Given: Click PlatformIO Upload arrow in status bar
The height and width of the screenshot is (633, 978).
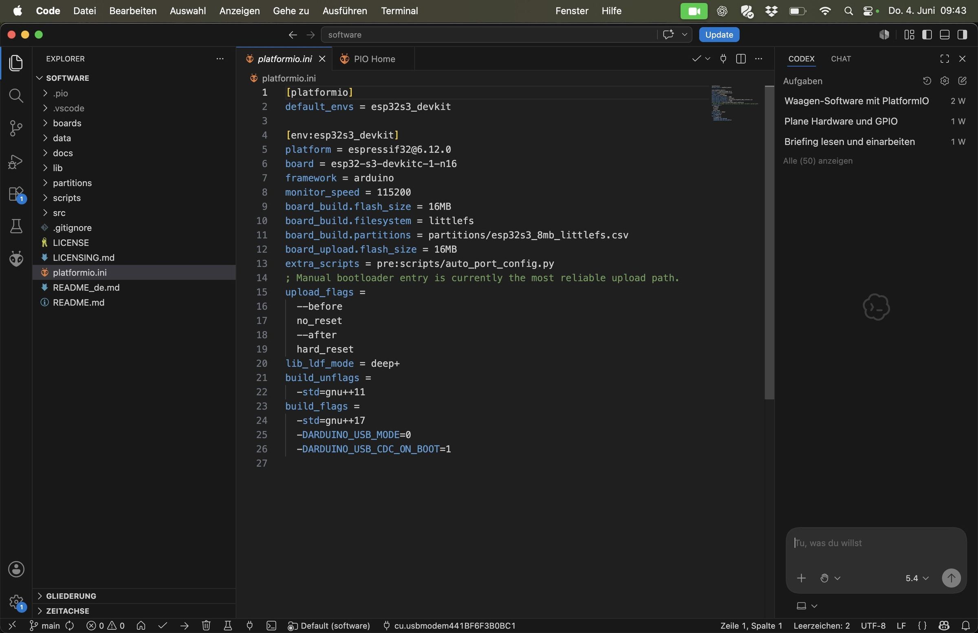Looking at the screenshot, I should [185, 626].
